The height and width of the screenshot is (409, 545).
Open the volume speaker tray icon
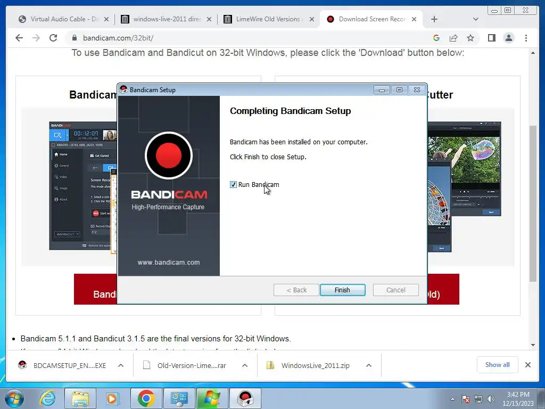point(491,399)
